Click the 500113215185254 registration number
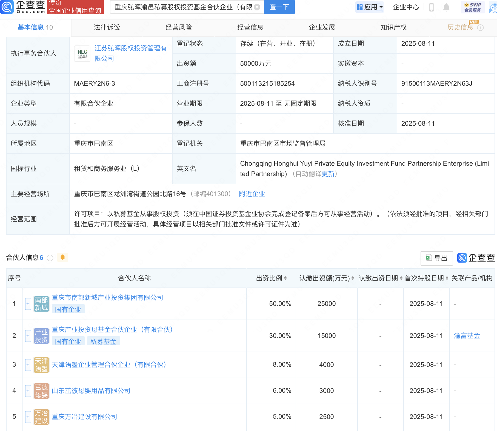The width and height of the screenshot is (497, 431). [267, 84]
